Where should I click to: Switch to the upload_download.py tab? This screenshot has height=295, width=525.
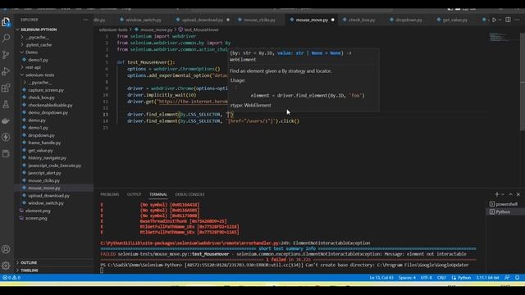[x=202, y=20]
